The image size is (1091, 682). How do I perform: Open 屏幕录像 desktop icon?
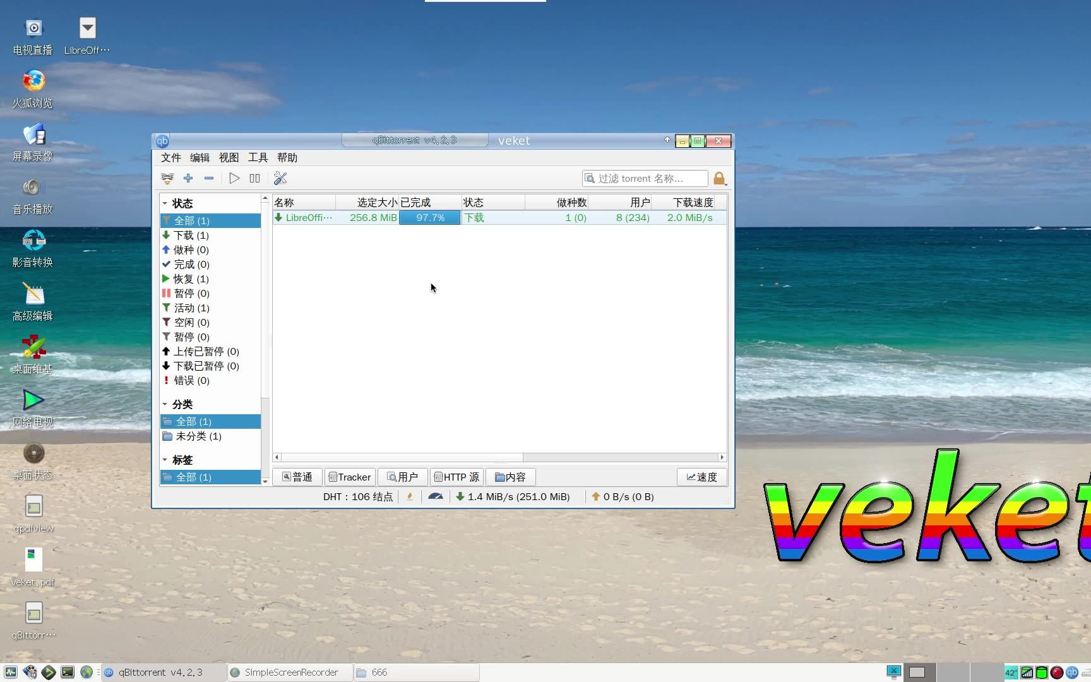tap(33, 143)
